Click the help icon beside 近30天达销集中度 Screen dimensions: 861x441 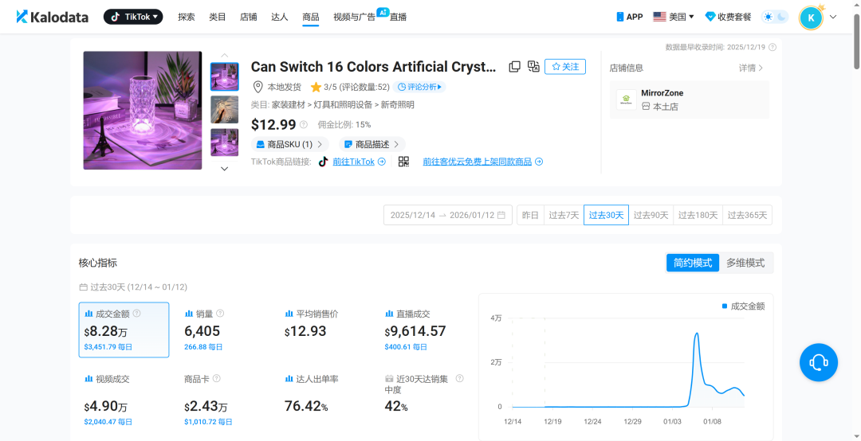[x=460, y=378]
